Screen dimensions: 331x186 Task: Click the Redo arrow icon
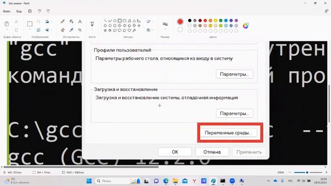click(x=48, y=11)
